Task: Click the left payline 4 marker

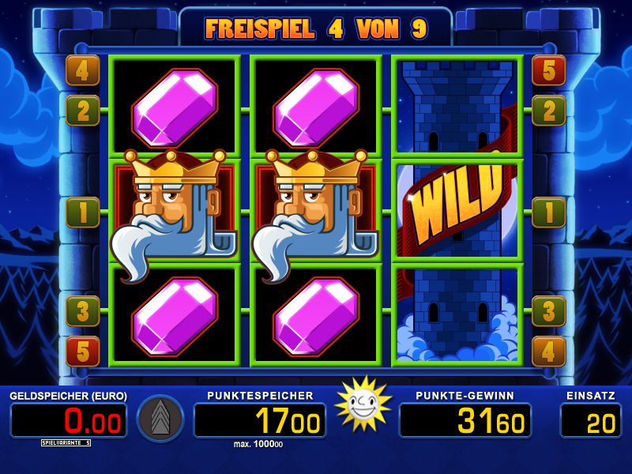Action: tap(83, 70)
